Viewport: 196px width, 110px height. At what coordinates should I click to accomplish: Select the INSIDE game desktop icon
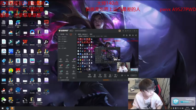[18, 33]
